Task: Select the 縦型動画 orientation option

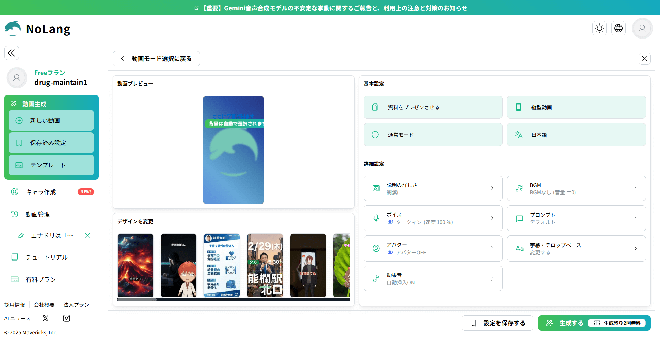Action: pos(576,107)
